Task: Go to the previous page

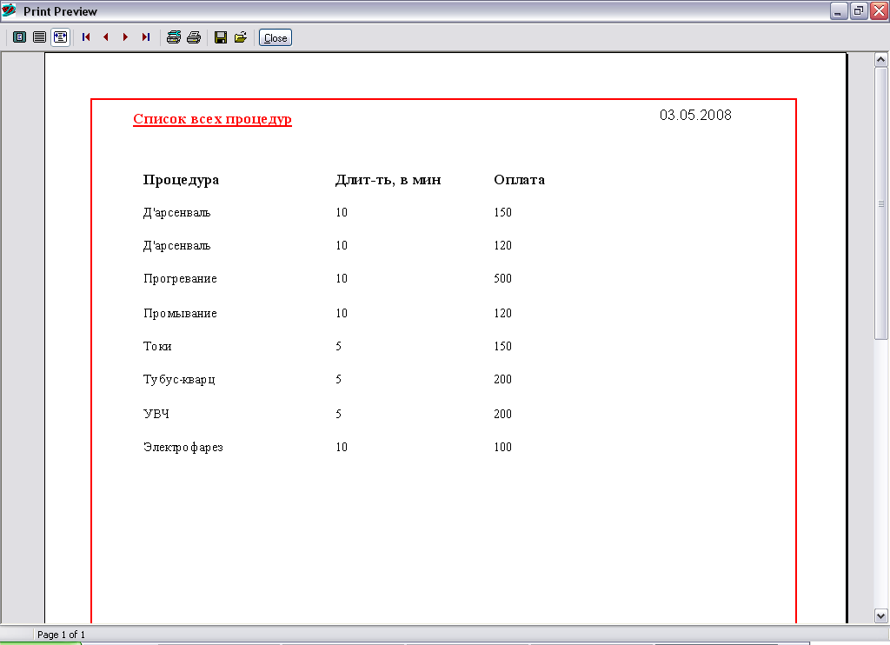Action: pyautogui.click(x=105, y=37)
